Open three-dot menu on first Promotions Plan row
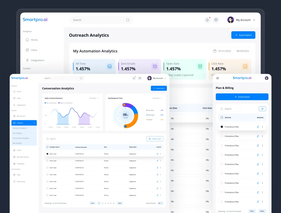Viewport: 281px width, 213px height. [x=262, y=127]
